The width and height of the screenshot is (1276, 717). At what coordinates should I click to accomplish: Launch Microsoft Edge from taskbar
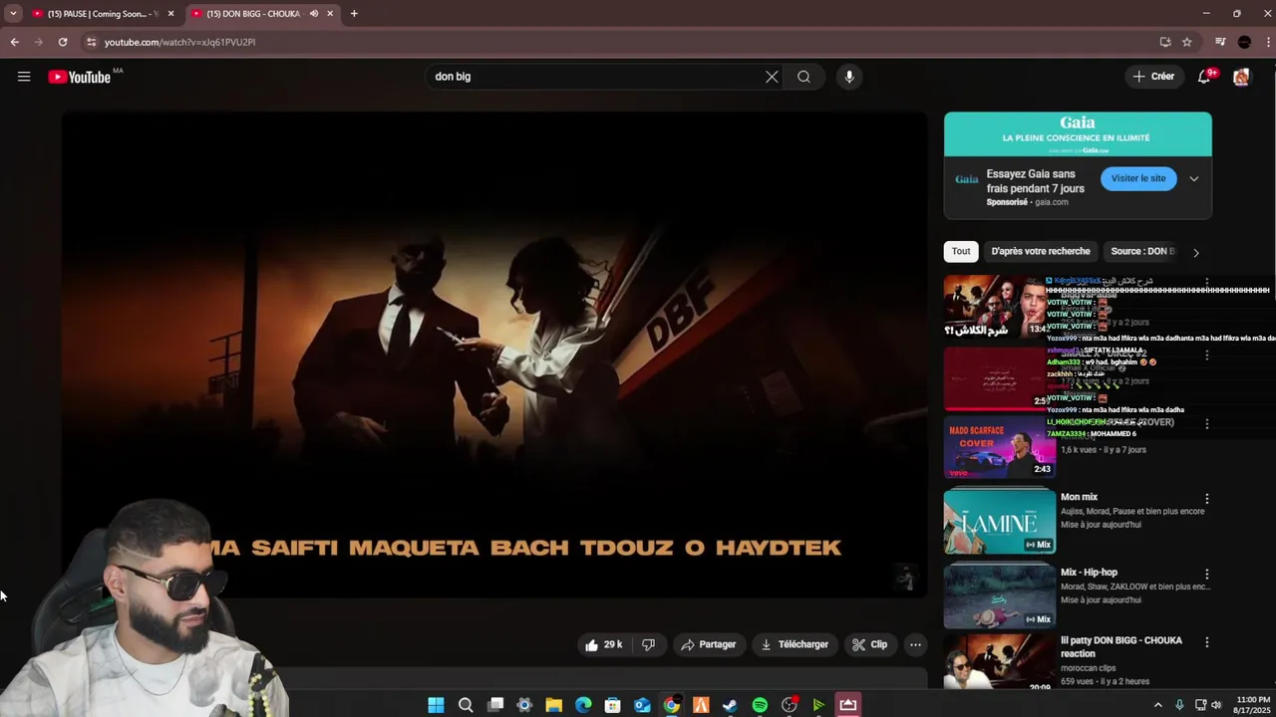click(x=583, y=705)
